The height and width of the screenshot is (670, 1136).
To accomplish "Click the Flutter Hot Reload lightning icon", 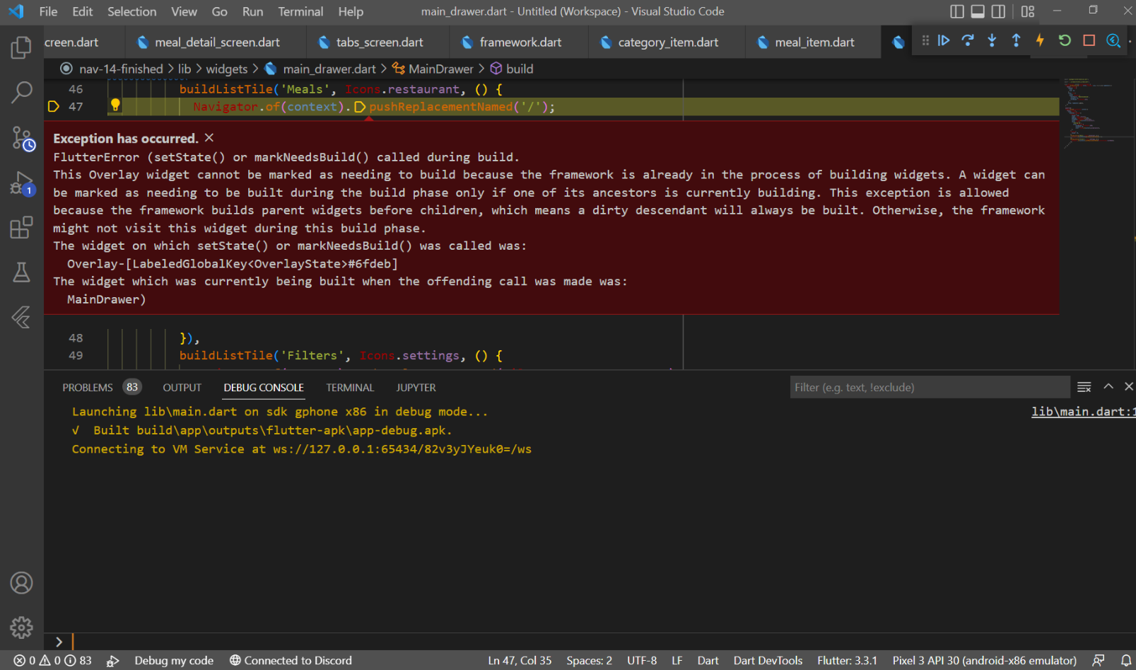I will coord(1040,41).
